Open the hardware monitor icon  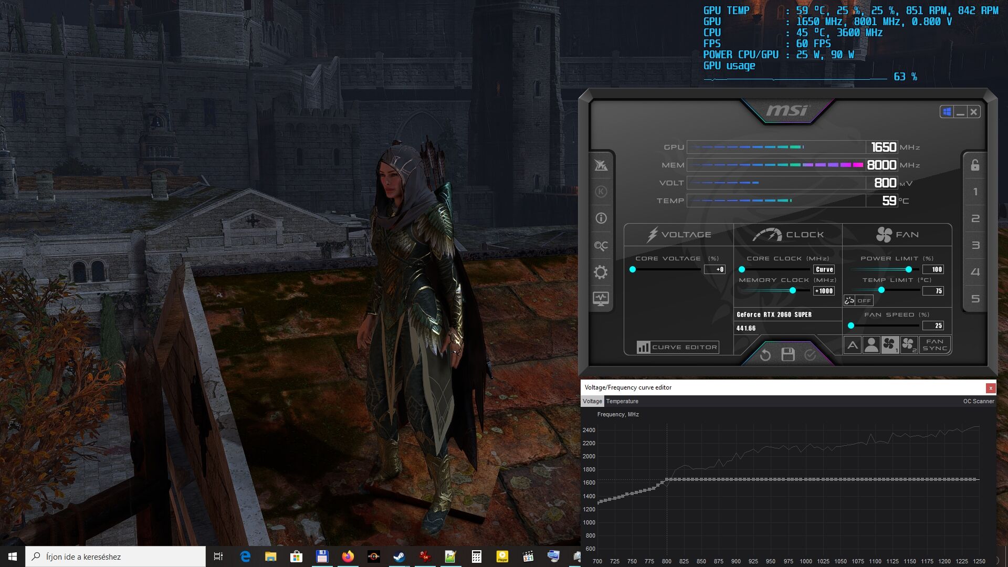(601, 299)
